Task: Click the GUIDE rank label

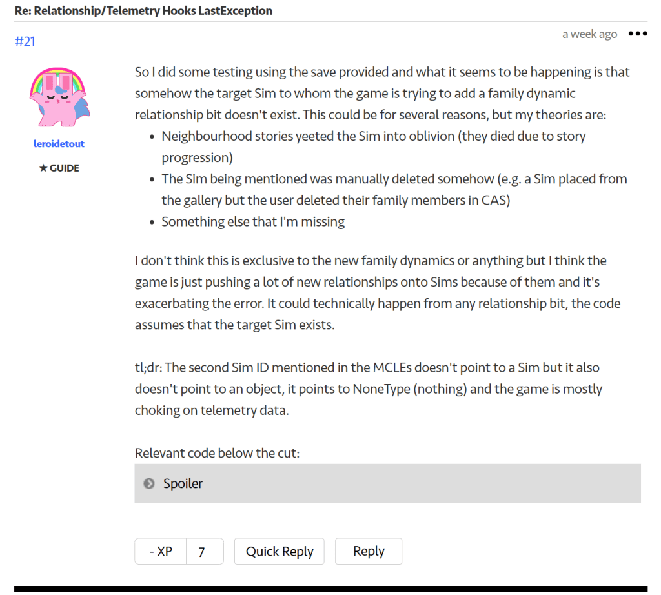Action: click(x=64, y=168)
